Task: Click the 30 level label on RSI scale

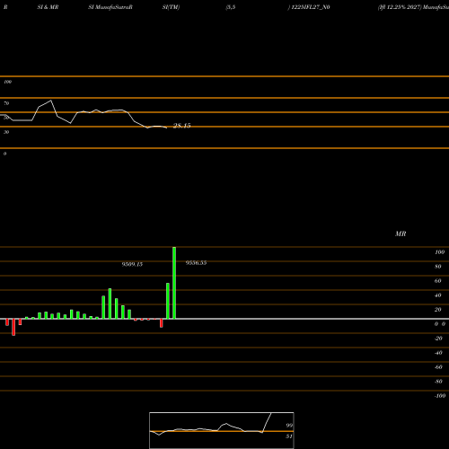Action: (6, 132)
